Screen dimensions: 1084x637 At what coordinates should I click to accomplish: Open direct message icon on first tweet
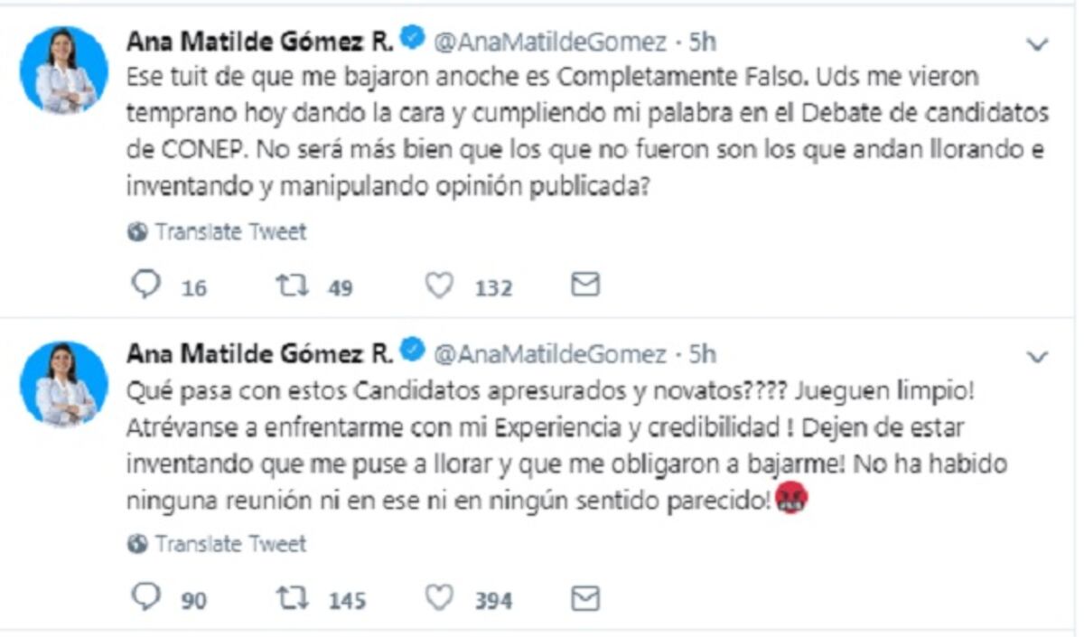[x=584, y=285]
